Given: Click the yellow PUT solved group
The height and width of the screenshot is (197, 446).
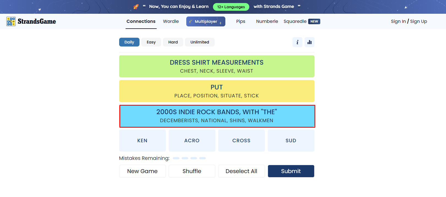Looking at the screenshot, I should tap(217, 91).
